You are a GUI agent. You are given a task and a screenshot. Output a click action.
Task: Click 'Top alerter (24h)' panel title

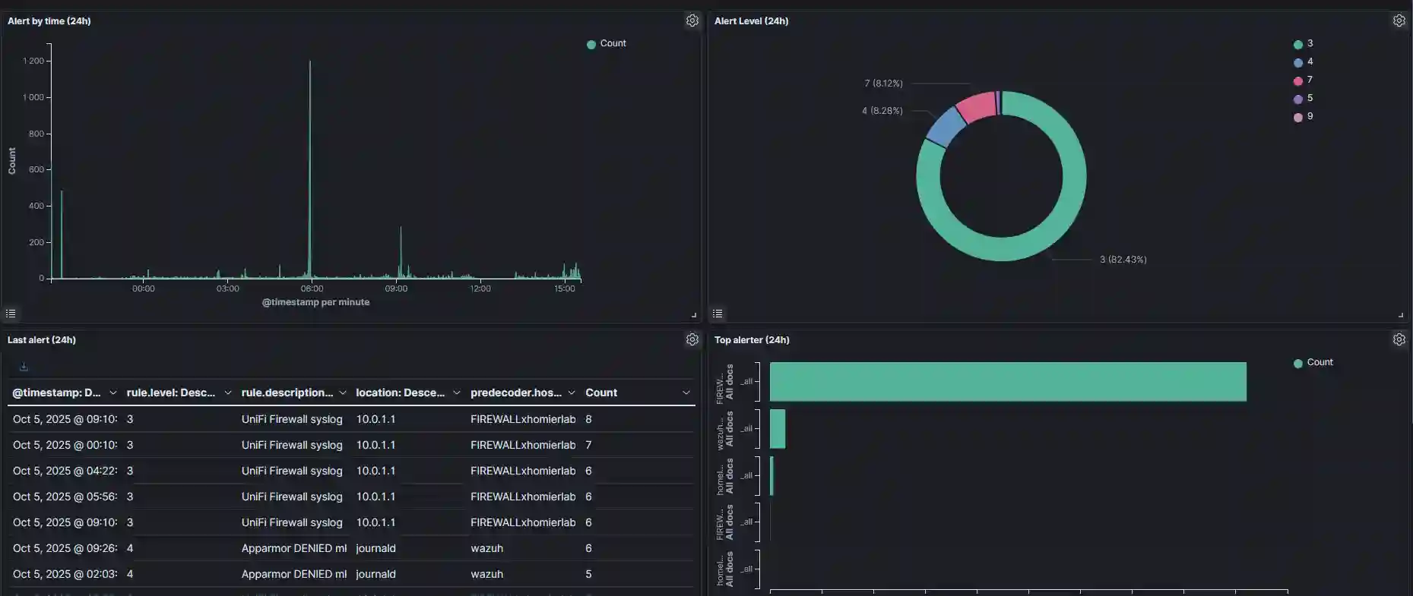pyautogui.click(x=752, y=339)
